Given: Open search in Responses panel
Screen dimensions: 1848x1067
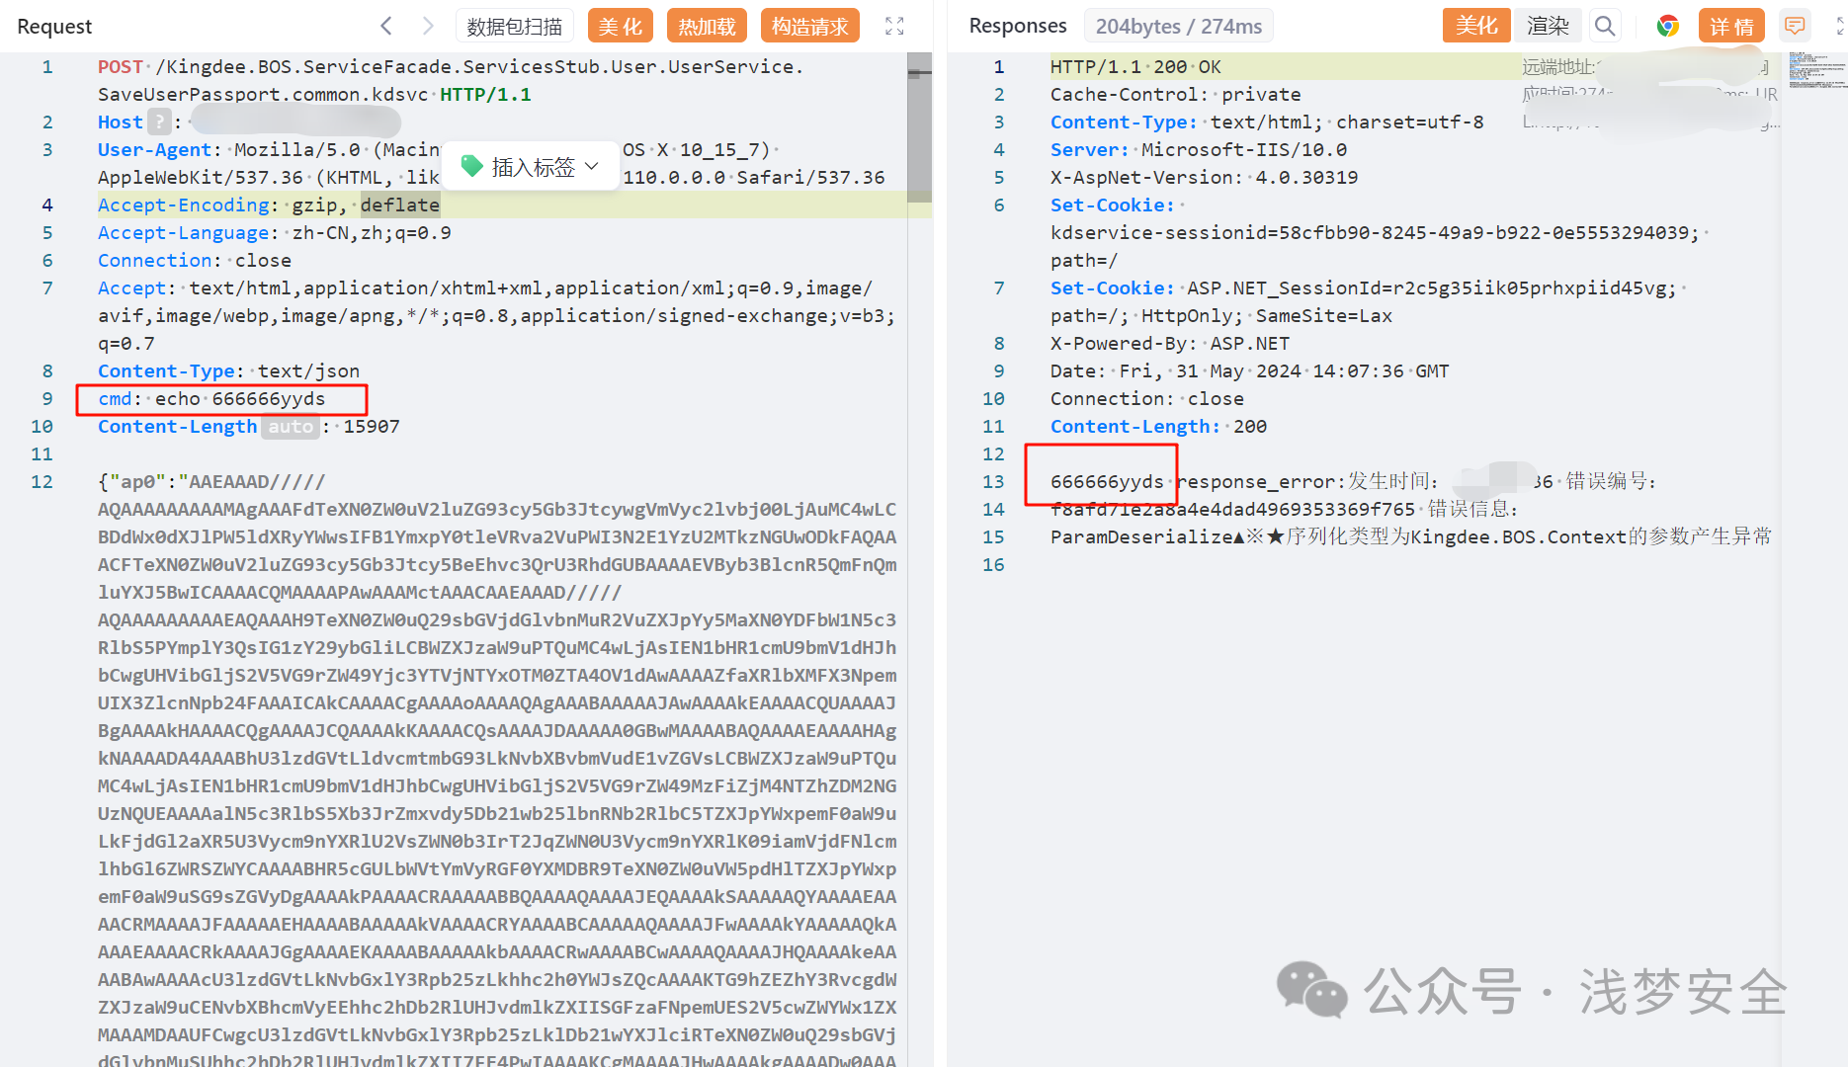Looking at the screenshot, I should pyautogui.click(x=1606, y=26).
